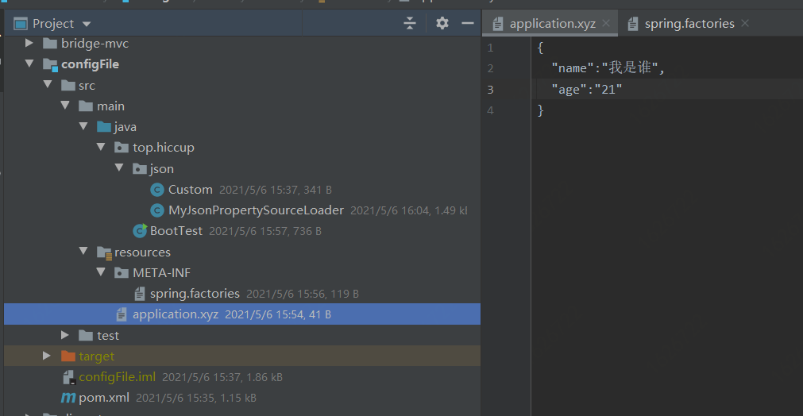Viewport: 803px width, 416px height.
Task: Click the BootTest runnable class icon
Action: point(140,231)
